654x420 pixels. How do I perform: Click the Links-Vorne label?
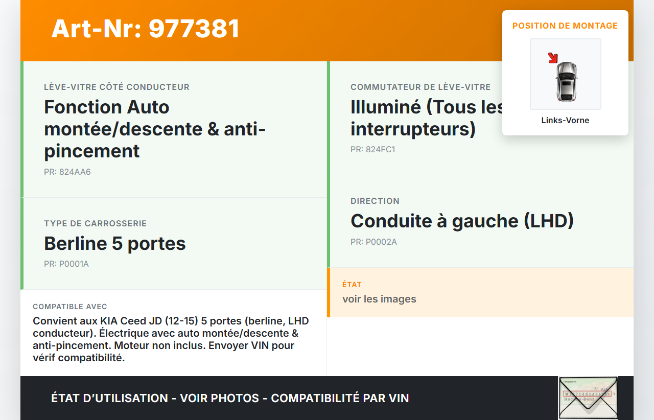click(565, 121)
